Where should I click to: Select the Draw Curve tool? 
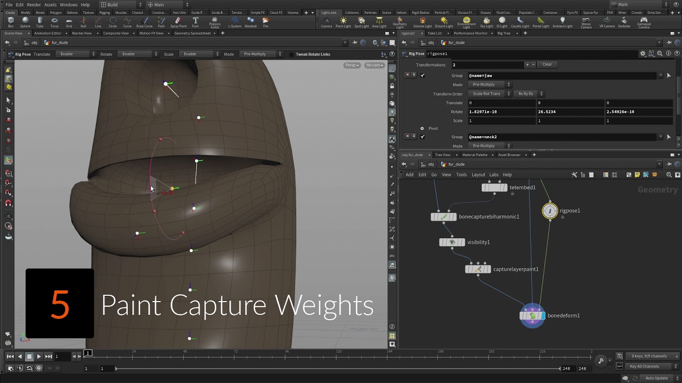coord(144,22)
